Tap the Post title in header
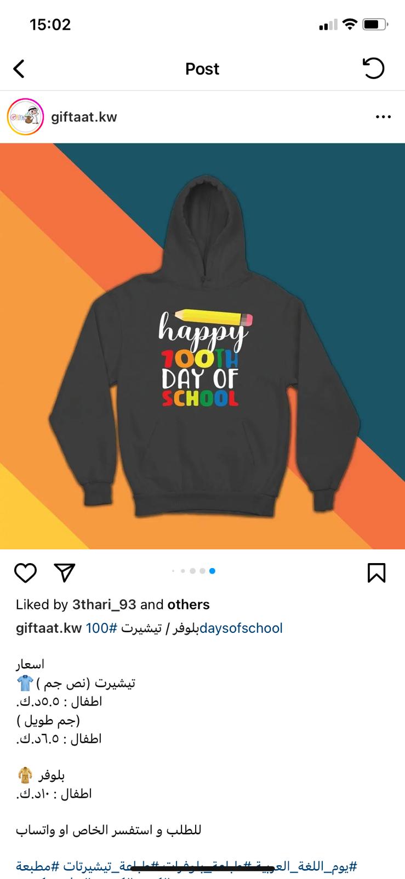 [202, 69]
